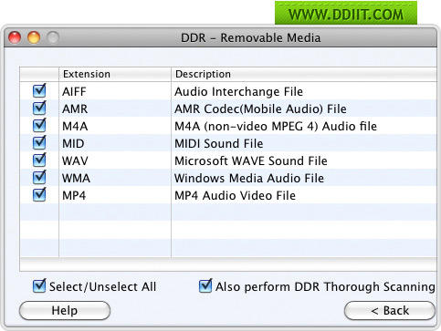Disable Also perform DDR Thorough Scanning
Viewport: 441px width, 331px height.
click(x=205, y=286)
